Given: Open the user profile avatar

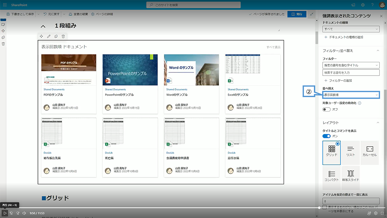Looking at the screenshot, I should coord(382,5).
